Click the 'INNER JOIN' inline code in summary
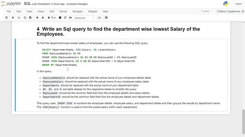This screenshot has height=137, width=245. click(x=65, y=103)
